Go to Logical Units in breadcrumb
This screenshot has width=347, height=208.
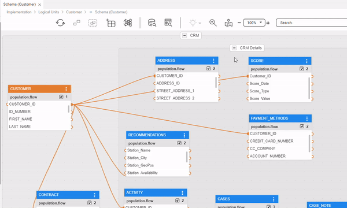tap(49, 12)
